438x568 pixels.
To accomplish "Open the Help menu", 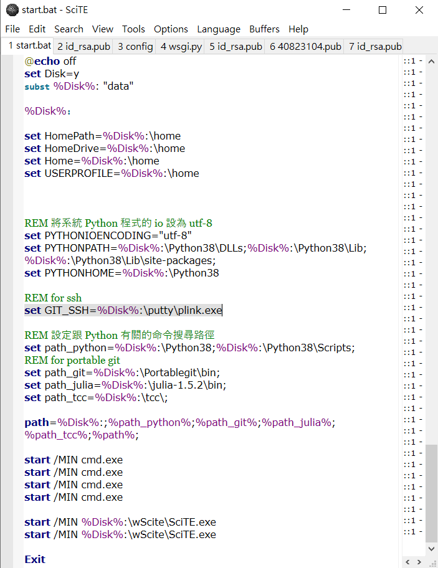I will click(298, 29).
